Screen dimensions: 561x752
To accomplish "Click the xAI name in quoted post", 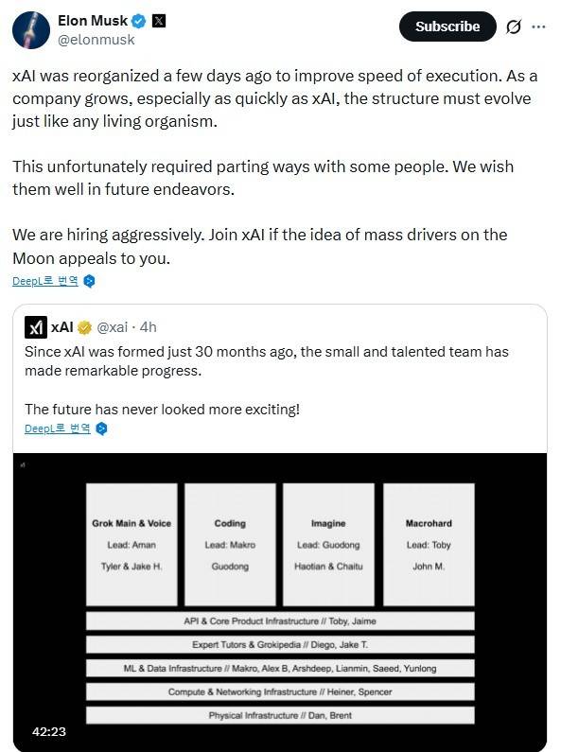I will coord(62,327).
